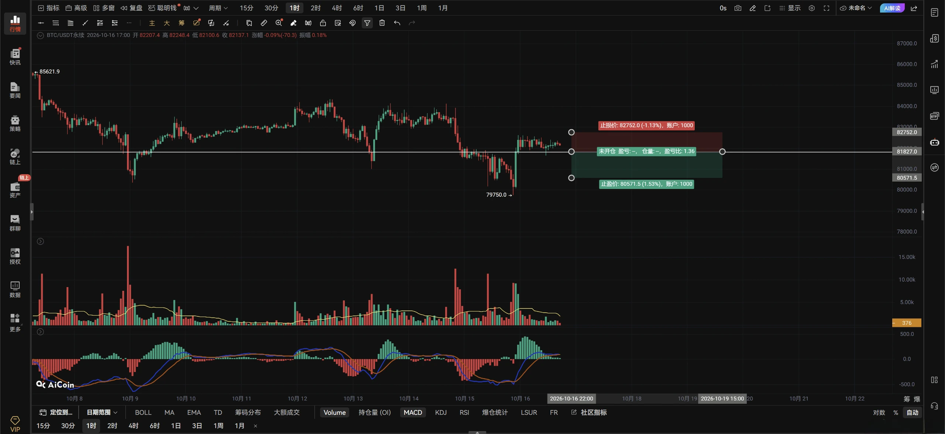
Task: Collapse the MACD pane arrow
Action: (41, 332)
